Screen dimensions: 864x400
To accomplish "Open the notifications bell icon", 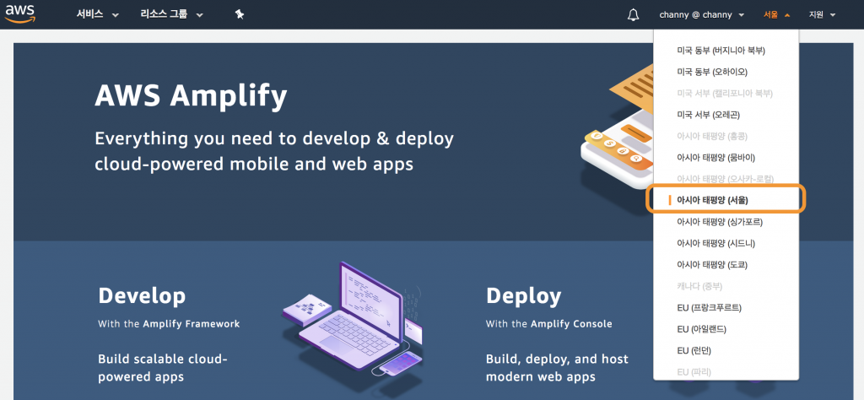I will (x=633, y=15).
